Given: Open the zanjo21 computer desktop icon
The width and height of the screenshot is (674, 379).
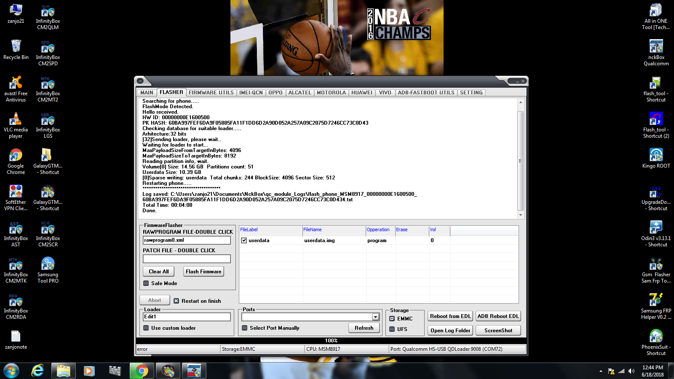Looking at the screenshot, I should click(16, 13).
